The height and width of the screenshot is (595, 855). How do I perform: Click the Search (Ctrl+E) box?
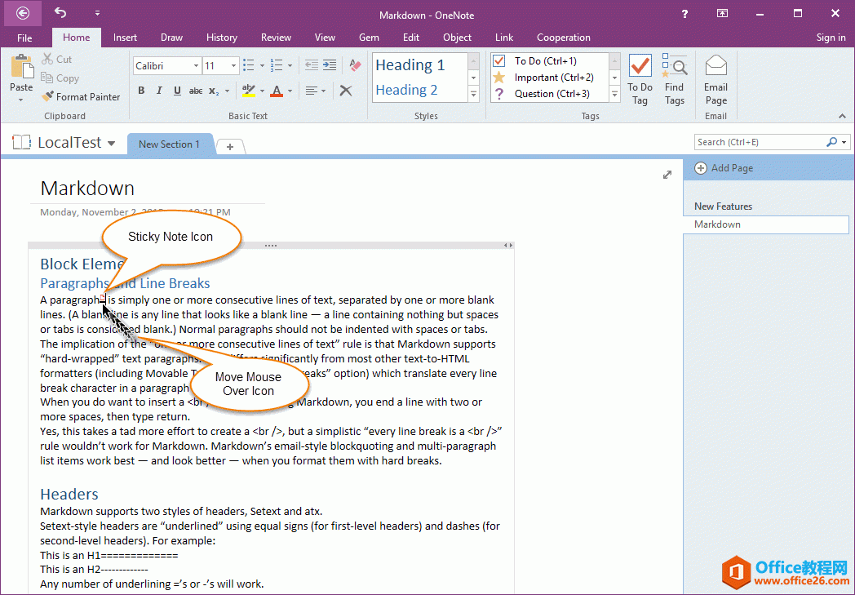point(760,142)
